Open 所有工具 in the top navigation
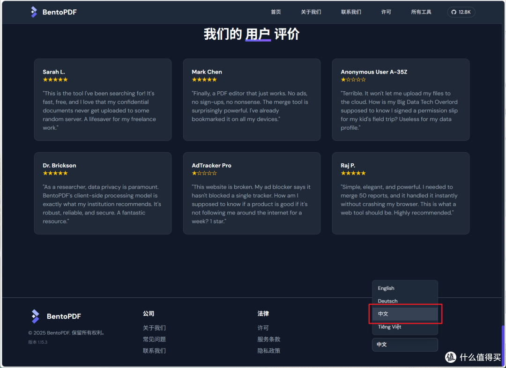The image size is (506, 368). pyautogui.click(x=421, y=12)
